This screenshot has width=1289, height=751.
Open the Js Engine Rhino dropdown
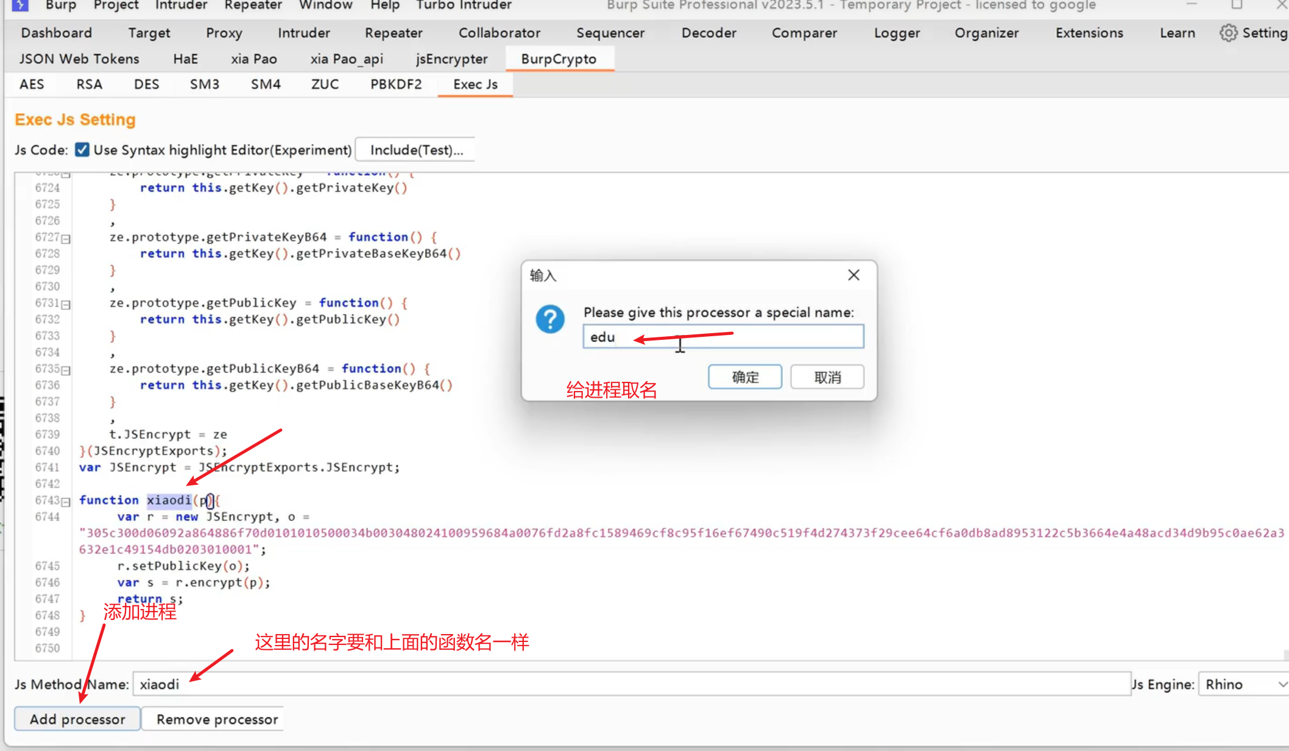click(x=1243, y=684)
